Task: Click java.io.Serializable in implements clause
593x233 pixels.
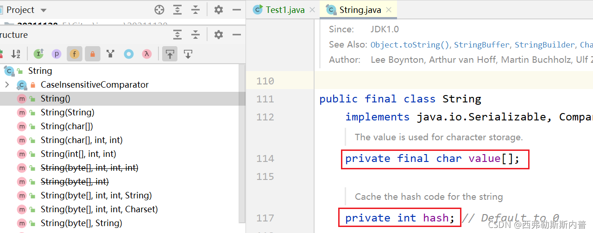Action: [x=482, y=117]
